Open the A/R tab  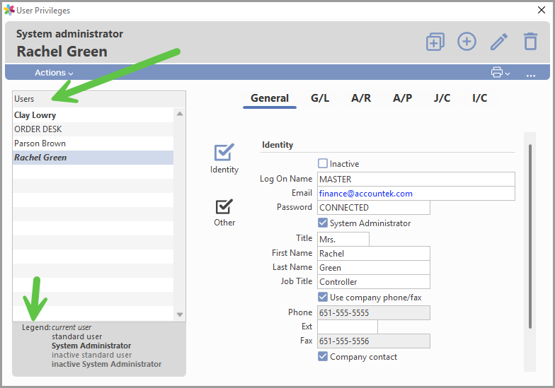[361, 98]
